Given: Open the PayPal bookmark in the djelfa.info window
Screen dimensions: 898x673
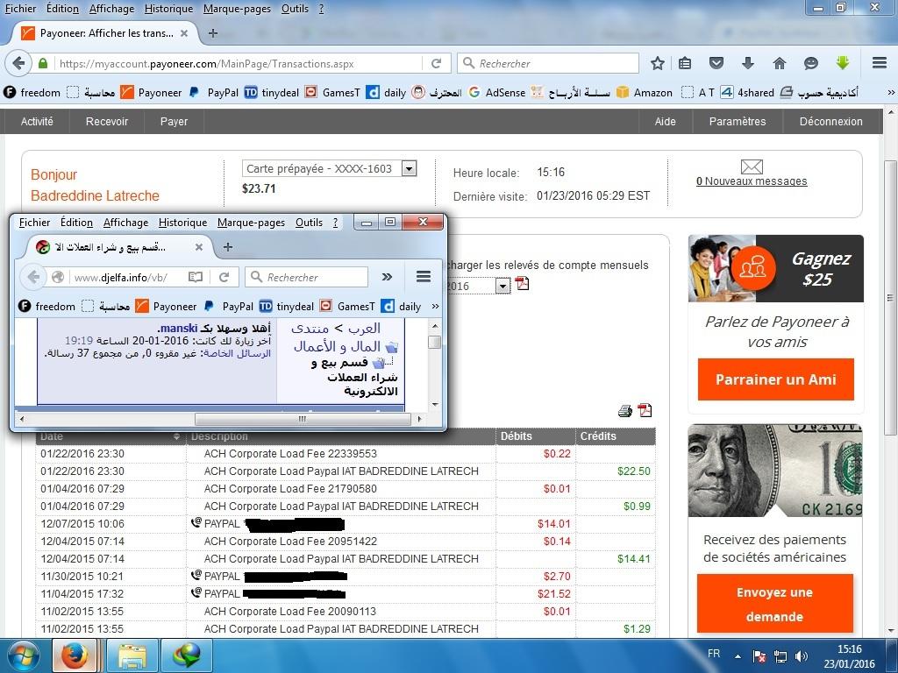Looking at the screenshot, I should (x=229, y=306).
